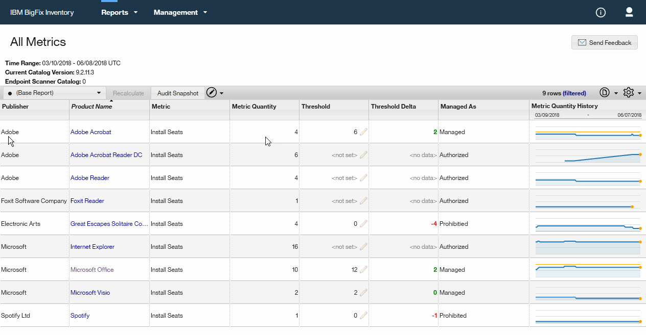Expand the (Base Report) dropdown
The image size is (646, 335).
point(54,93)
